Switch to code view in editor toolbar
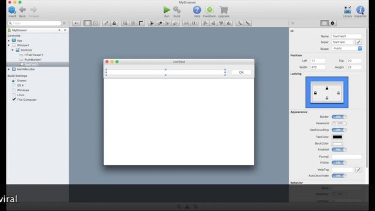This screenshot has width=375, height=211. 96,23
